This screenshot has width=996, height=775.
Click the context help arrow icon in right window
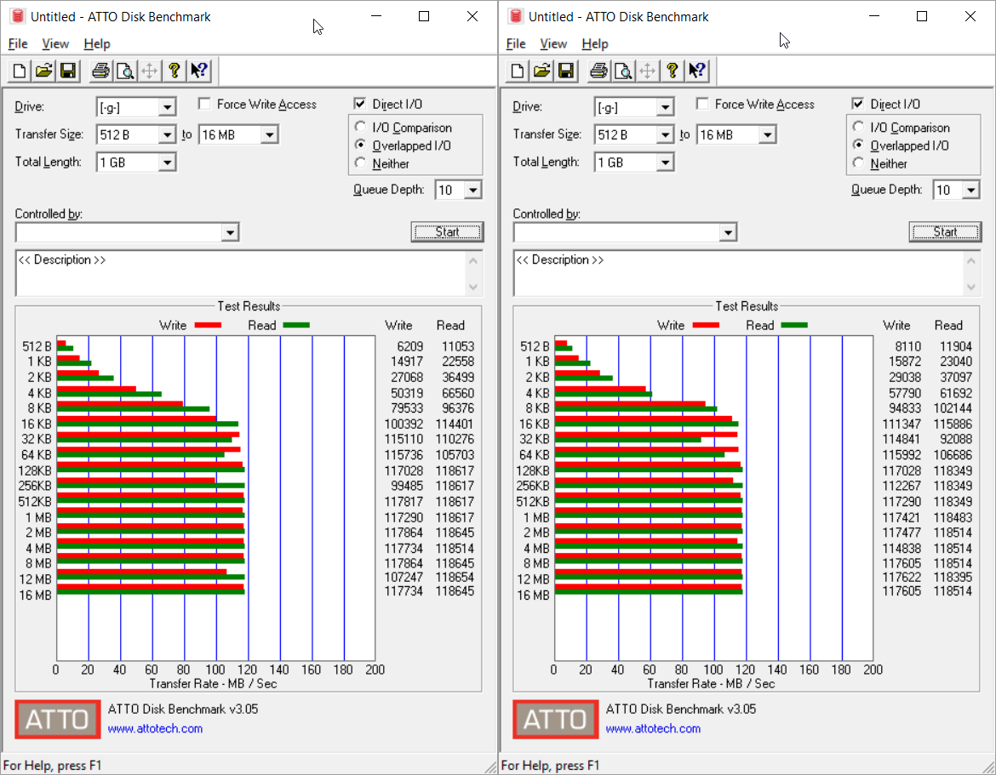point(697,71)
